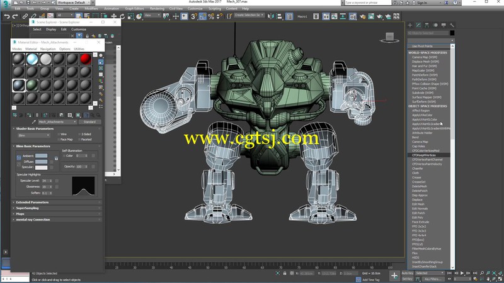Screen dimensions: 504x283
Task: Expand the Extended Parameters rollout
Action: click(x=57, y=203)
